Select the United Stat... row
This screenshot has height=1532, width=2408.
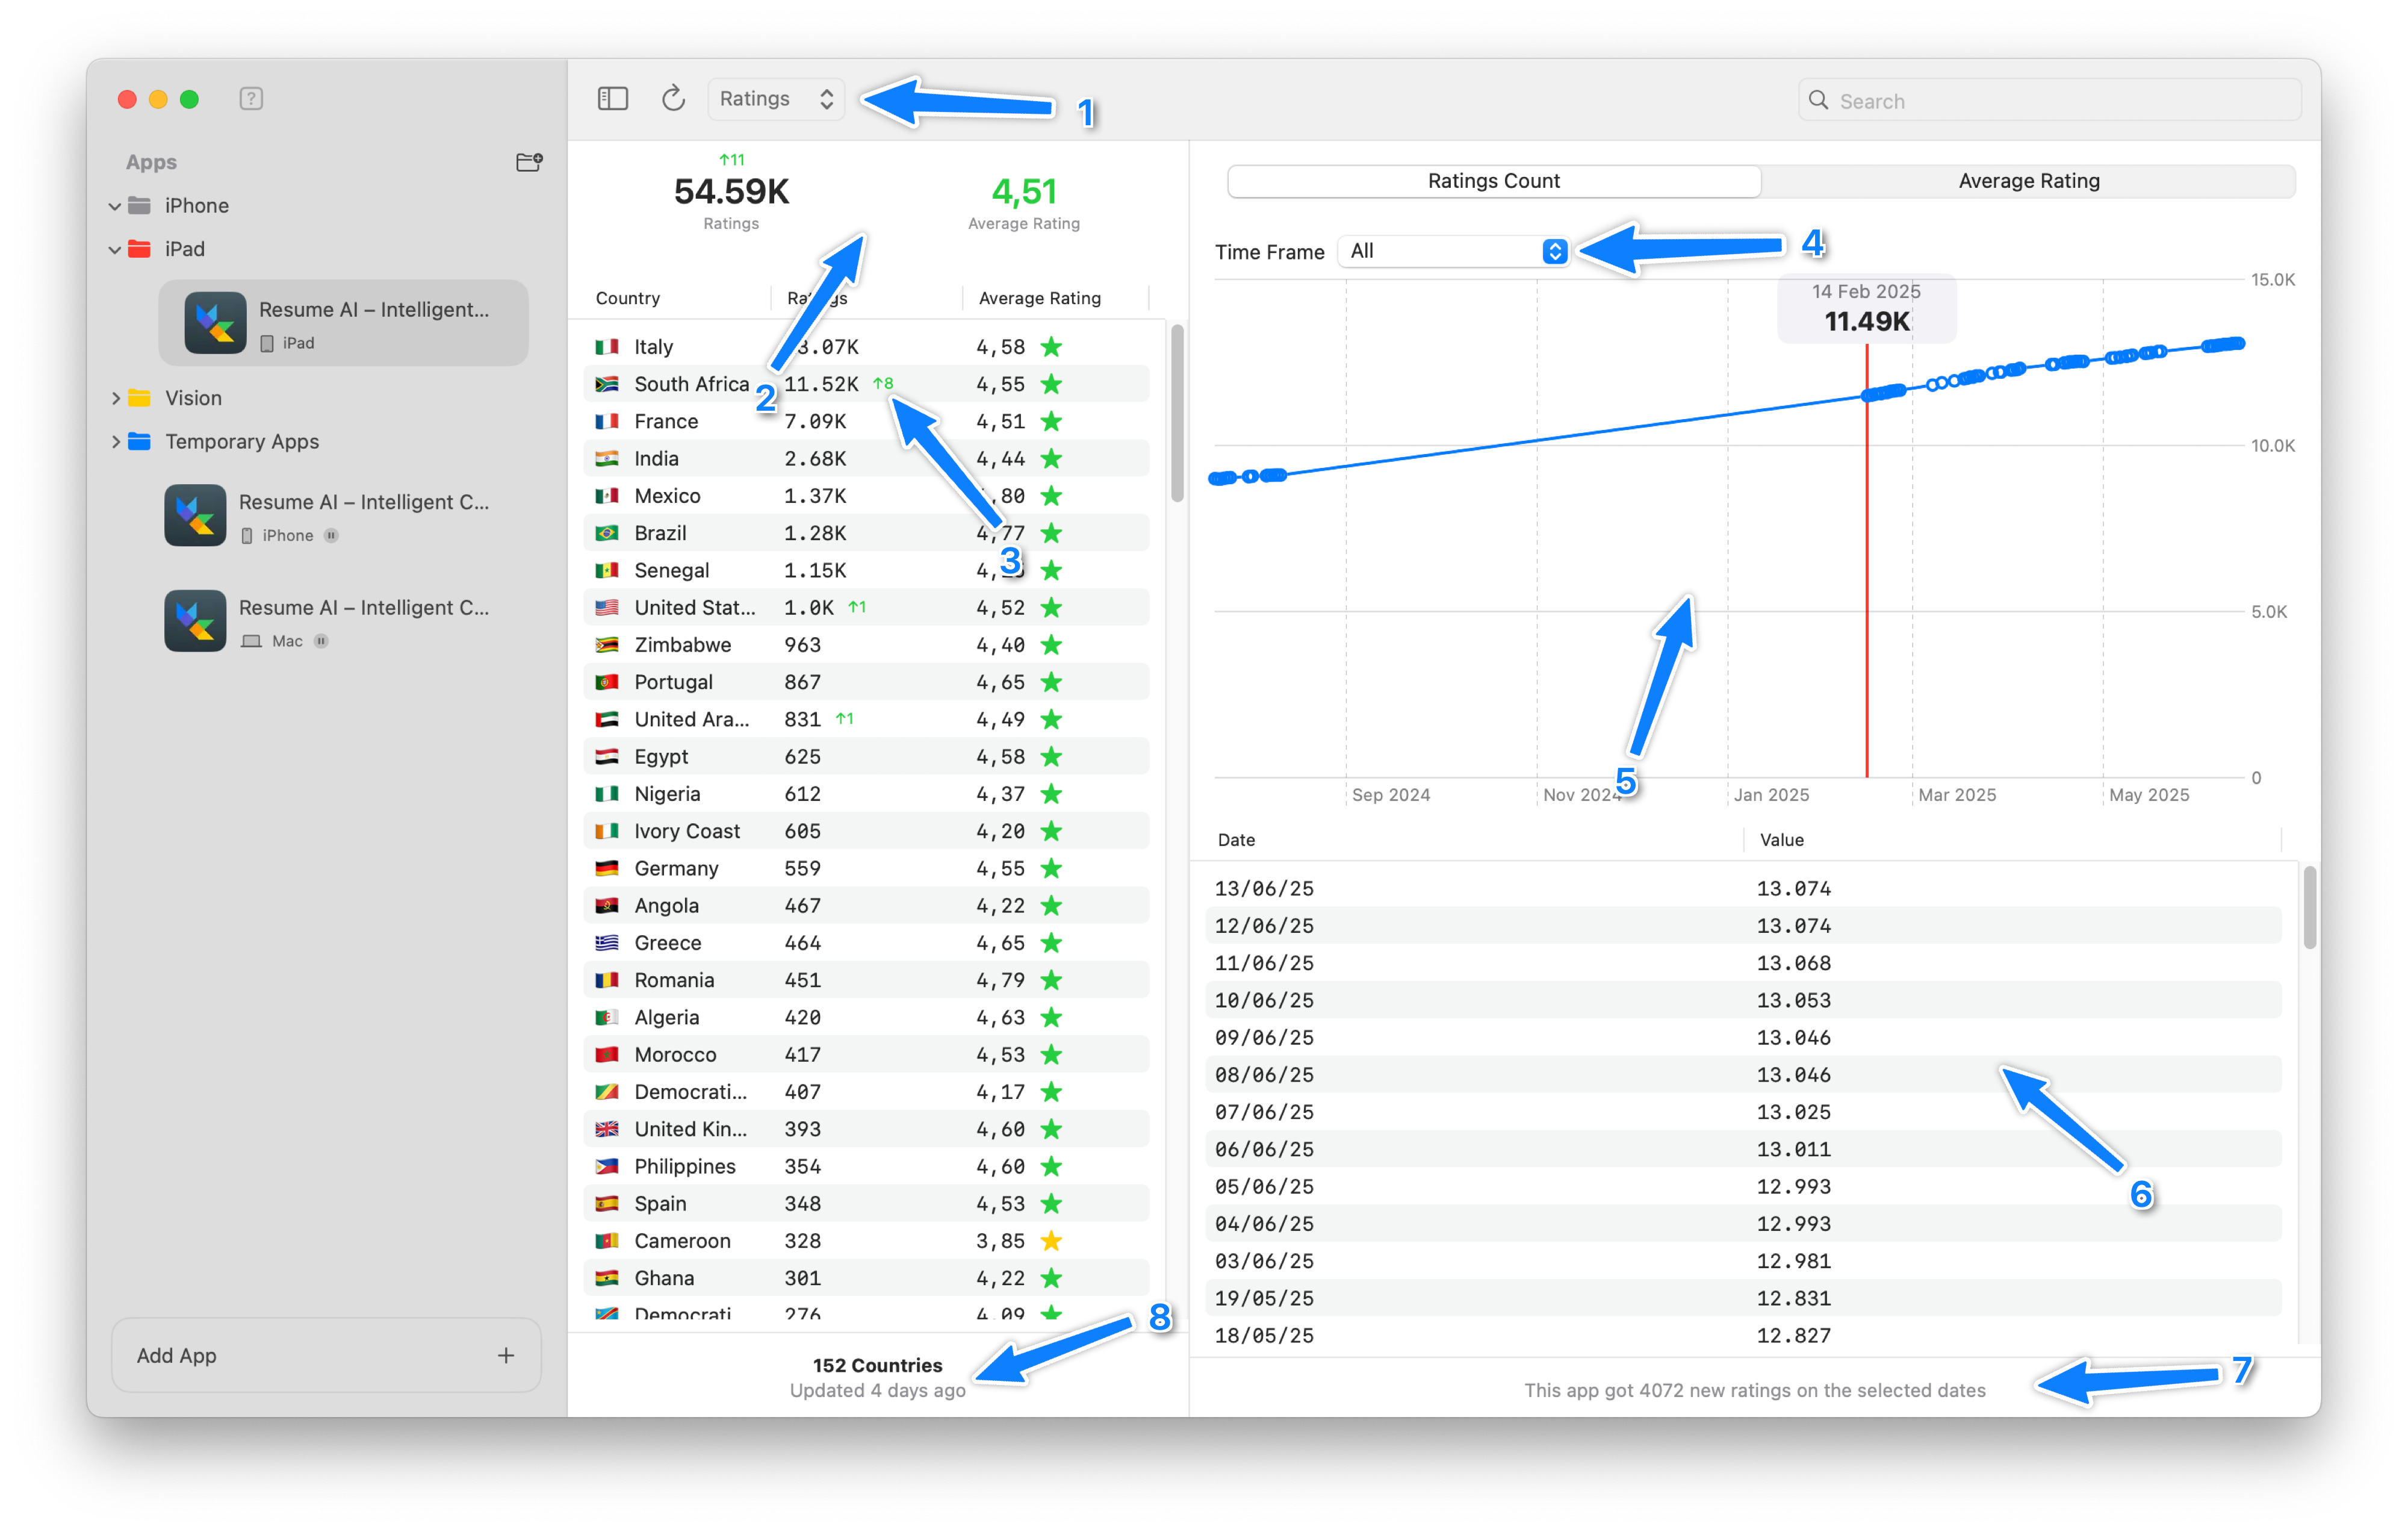click(866, 608)
